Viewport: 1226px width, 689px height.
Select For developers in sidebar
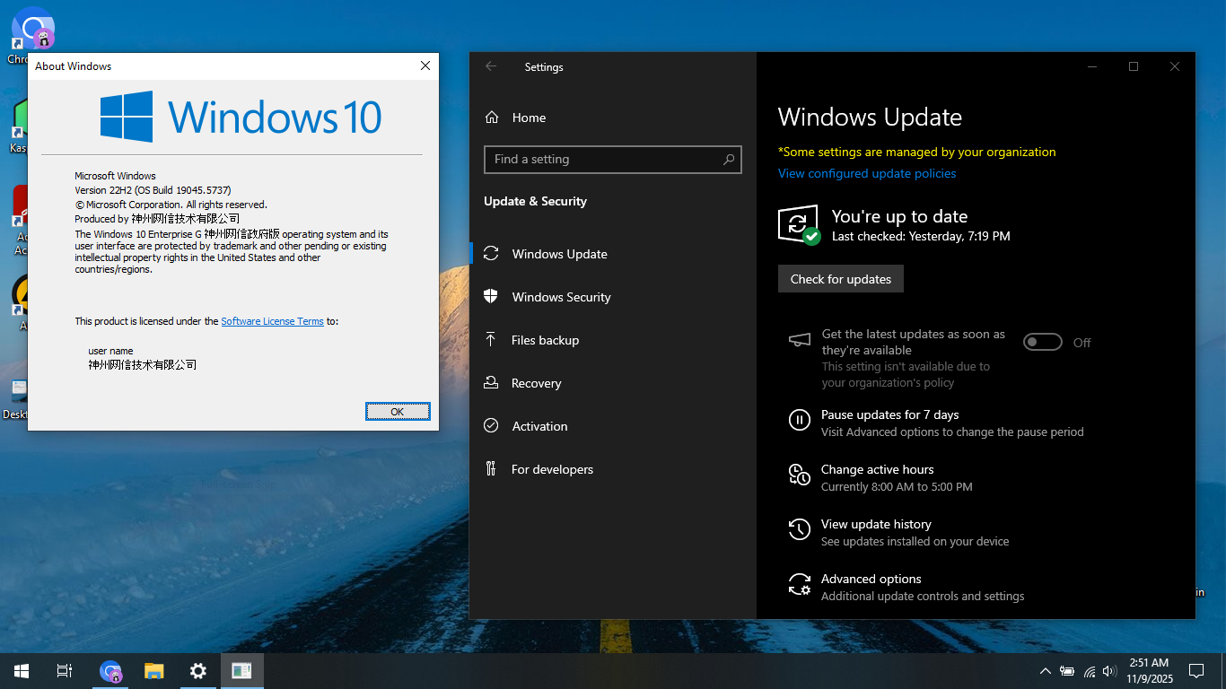coord(552,469)
